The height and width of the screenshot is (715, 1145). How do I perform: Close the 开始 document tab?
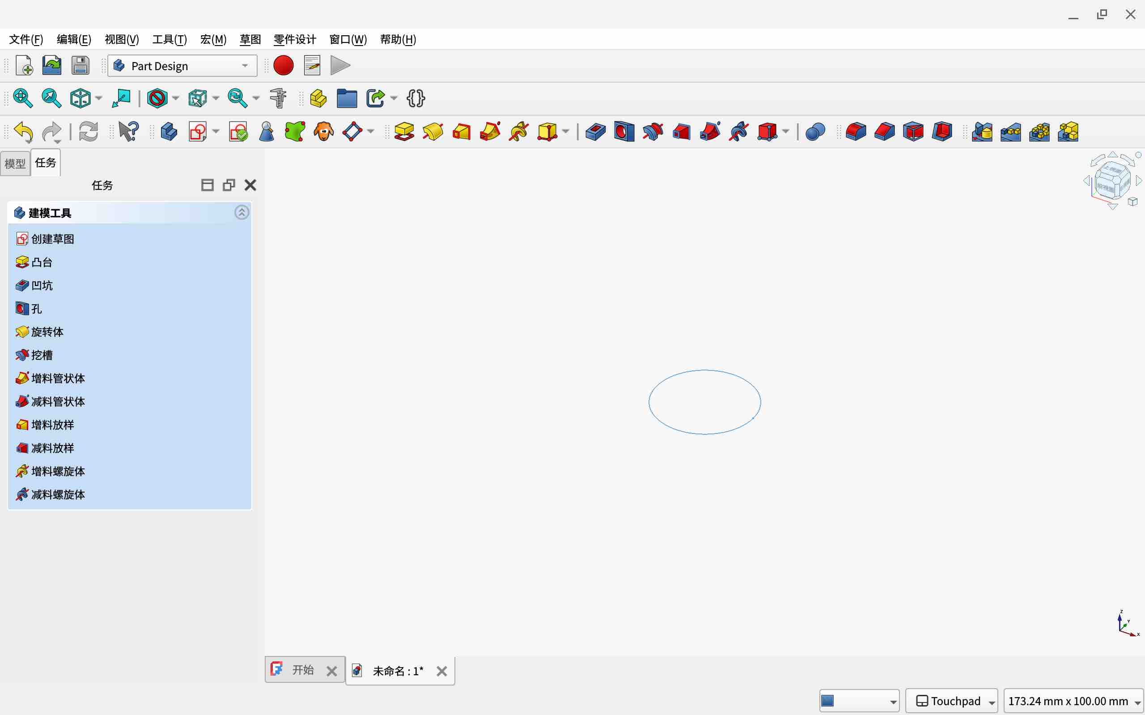pyautogui.click(x=332, y=671)
